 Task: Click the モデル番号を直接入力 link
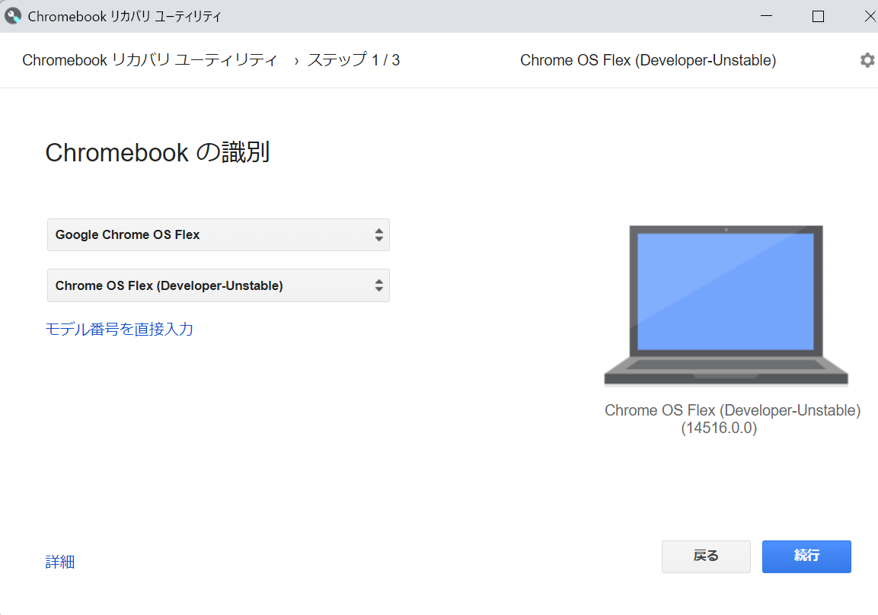click(x=120, y=329)
